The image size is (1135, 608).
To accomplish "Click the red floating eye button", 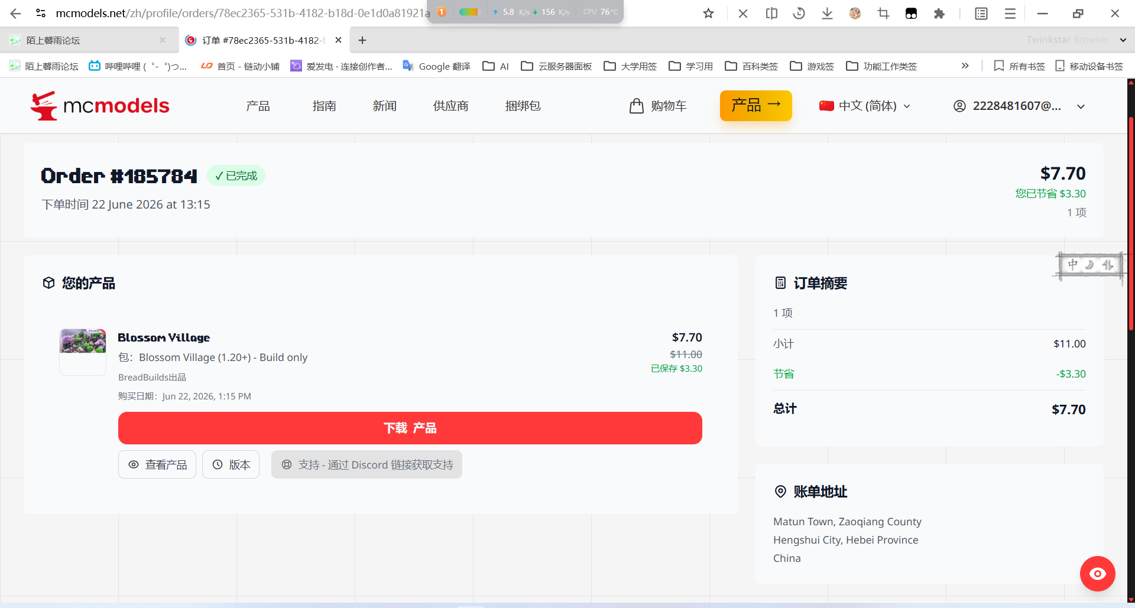I will (x=1097, y=573).
